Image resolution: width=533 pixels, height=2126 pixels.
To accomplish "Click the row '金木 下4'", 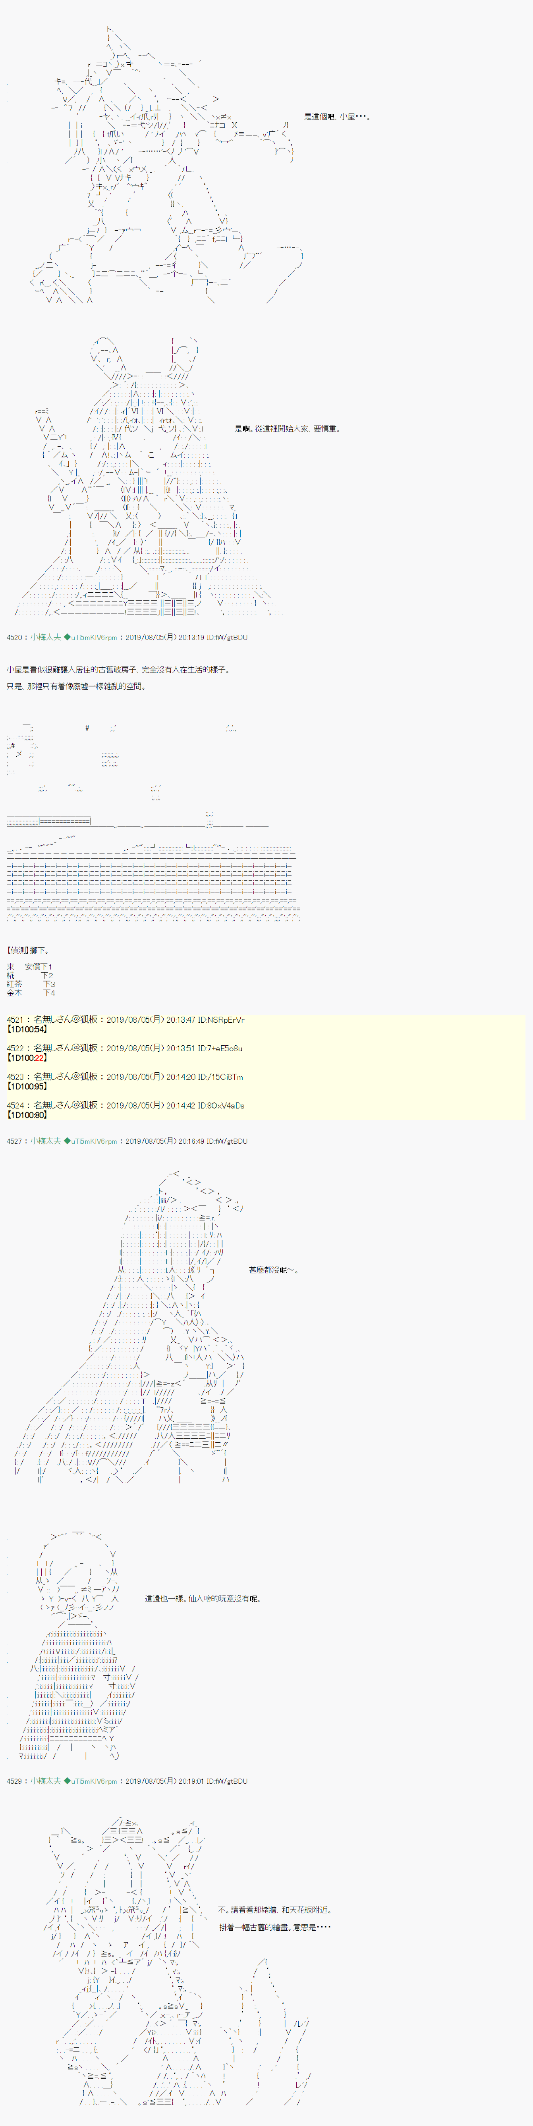I will click(31, 994).
